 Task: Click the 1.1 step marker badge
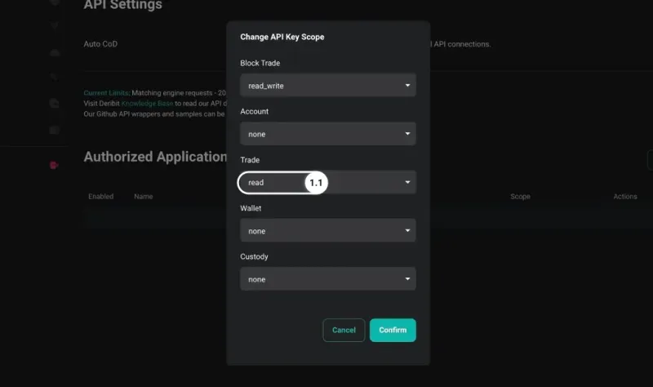click(316, 182)
